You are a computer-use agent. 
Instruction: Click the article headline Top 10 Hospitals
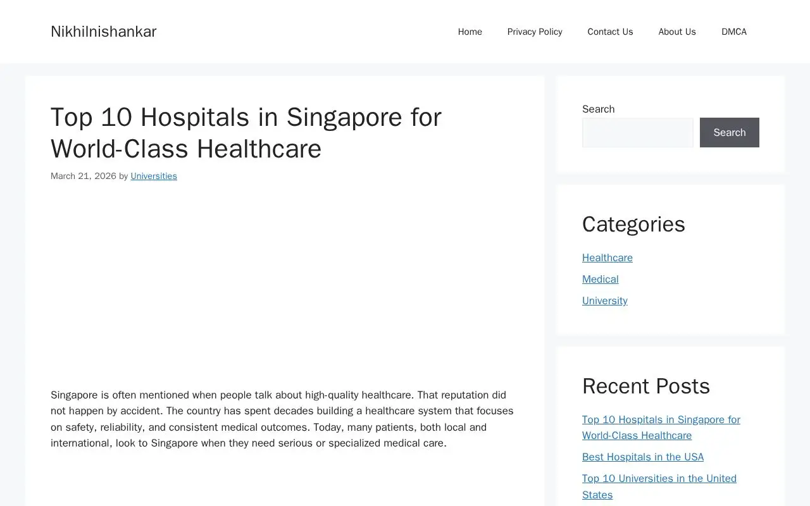point(246,133)
